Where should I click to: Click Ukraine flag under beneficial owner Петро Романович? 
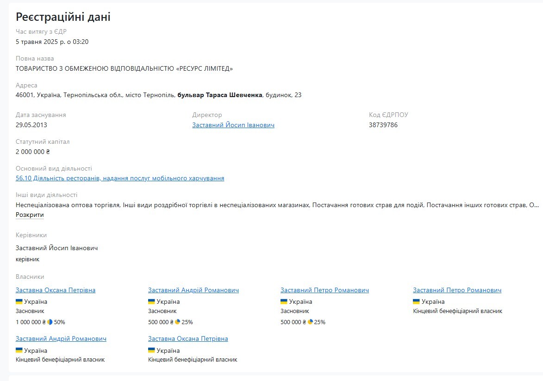416,301
